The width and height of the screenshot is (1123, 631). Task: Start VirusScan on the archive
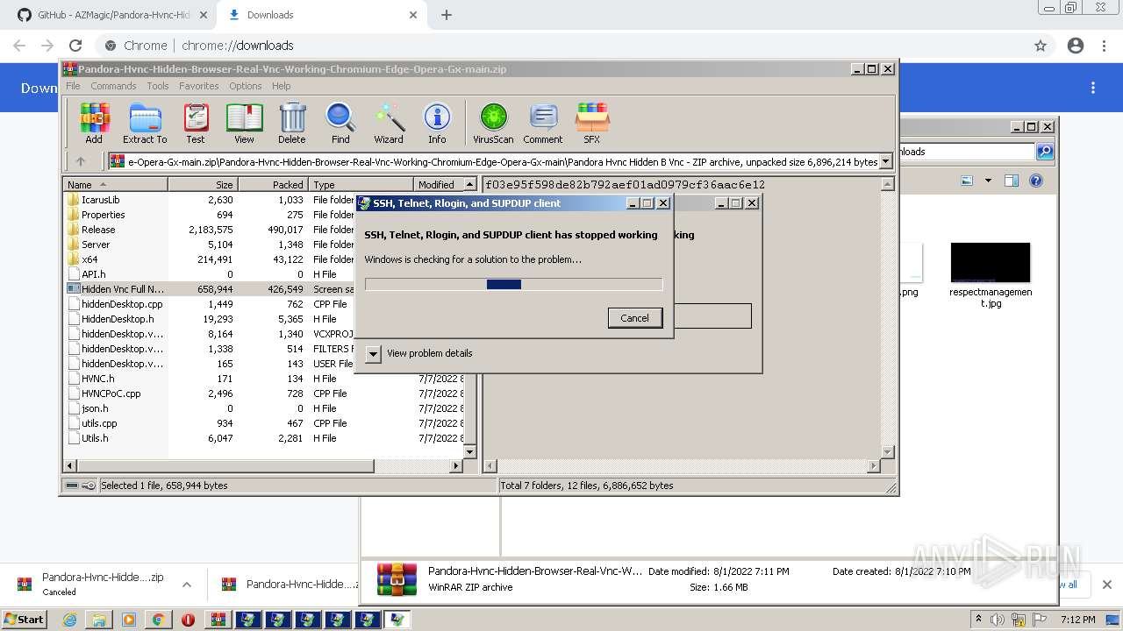click(x=493, y=123)
